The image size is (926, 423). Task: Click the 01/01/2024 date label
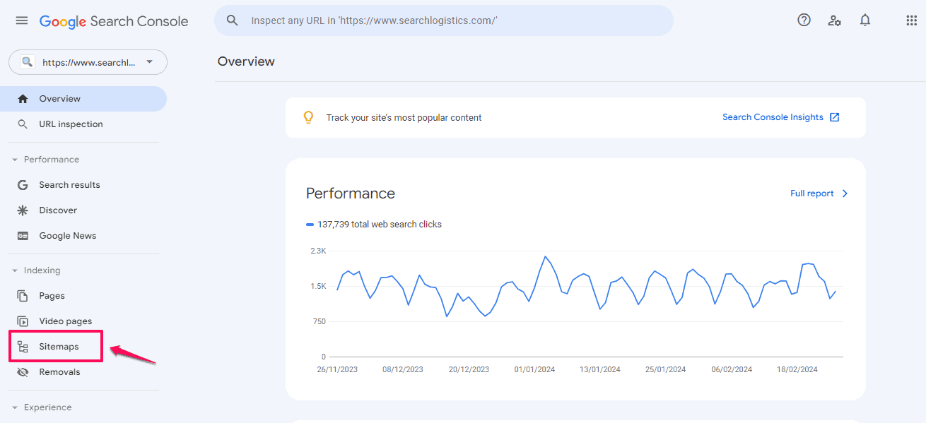[534, 369]
